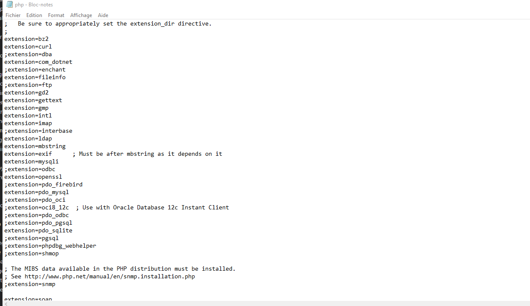Click the ;extension=ftp line
The height and width of the screenshot is (306, 530).
pos(28,85)
